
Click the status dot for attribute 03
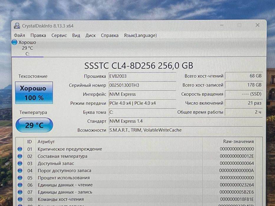(x=20, y=163)
